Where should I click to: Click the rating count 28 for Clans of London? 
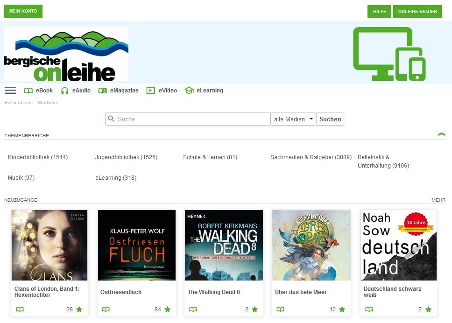coord(70,309)
